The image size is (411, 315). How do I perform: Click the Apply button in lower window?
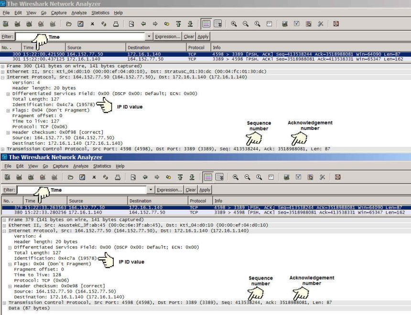[x=205, y=190]
